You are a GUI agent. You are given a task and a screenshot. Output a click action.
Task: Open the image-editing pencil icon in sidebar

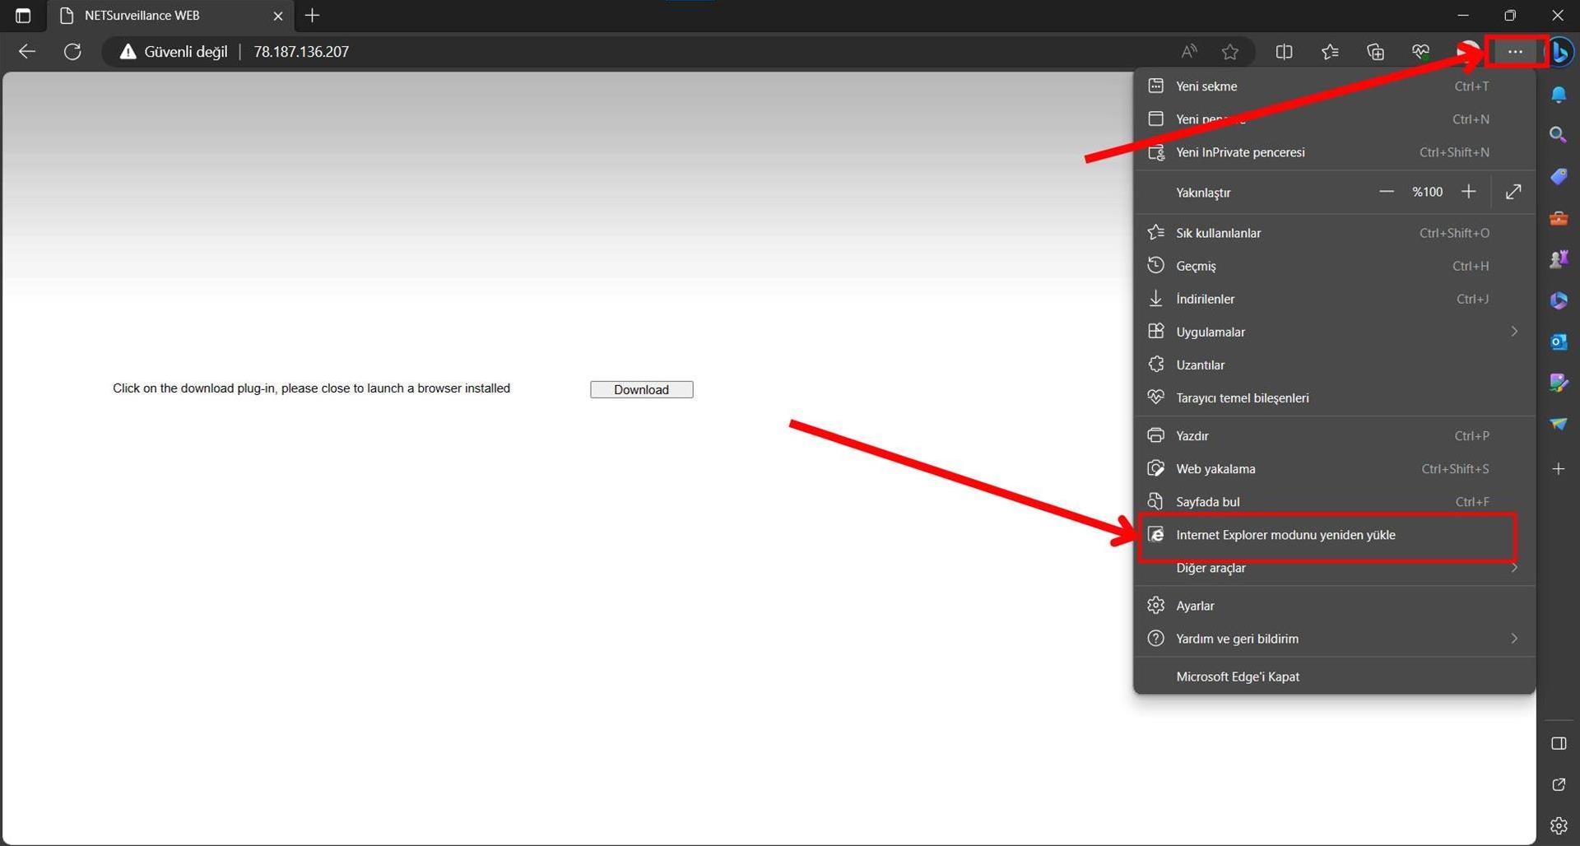(1559, 383)
